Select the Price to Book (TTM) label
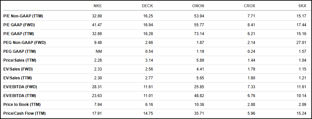The width and height of the screenshot is (312, 119). 22,104
